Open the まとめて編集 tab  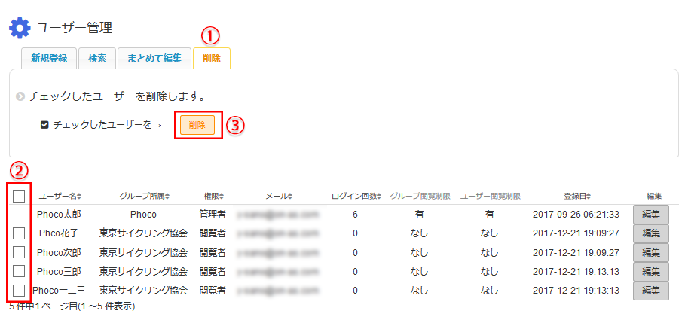pyautogui.click(x=154, y=59)
